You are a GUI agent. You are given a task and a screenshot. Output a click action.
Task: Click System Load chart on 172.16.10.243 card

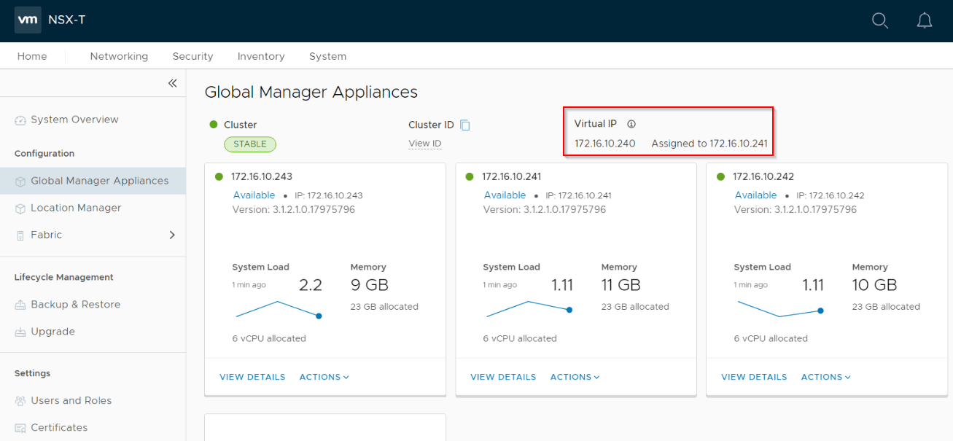pos(279,310)
